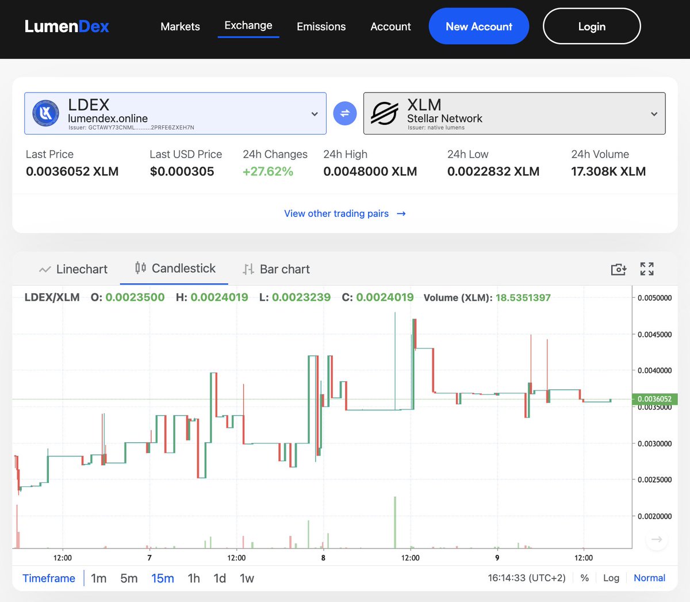Viewport: 690px width, 602px height.
Task: Click the Candlestick icon
Action: 140,268
